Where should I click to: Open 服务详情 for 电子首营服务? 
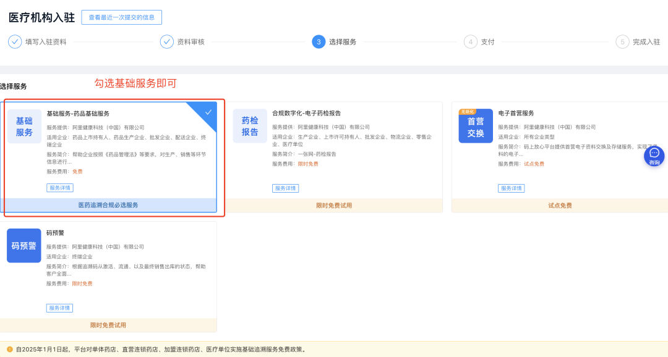pyautogui.click(x=511, y=188)
